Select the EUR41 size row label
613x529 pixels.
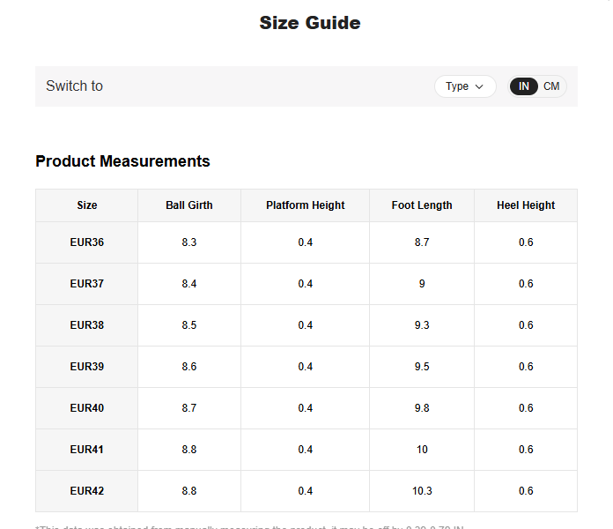pos(86,450)
